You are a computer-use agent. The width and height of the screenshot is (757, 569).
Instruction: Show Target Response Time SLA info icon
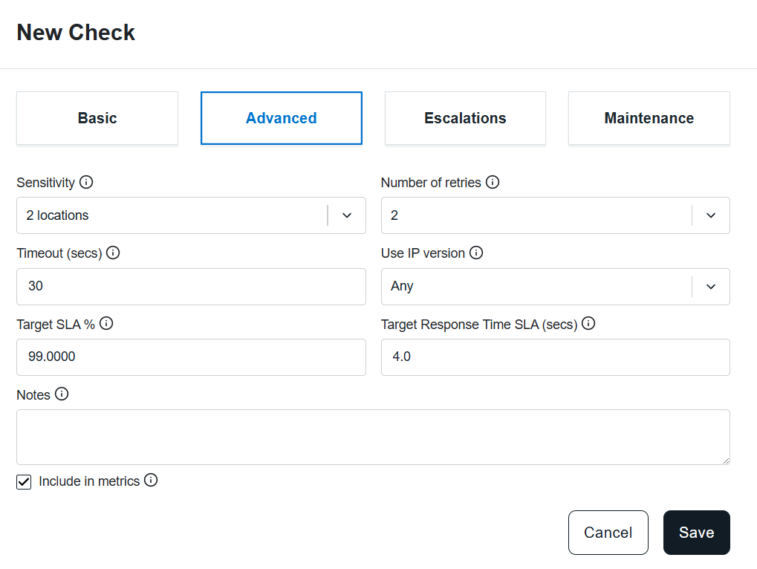coord(588,323)
